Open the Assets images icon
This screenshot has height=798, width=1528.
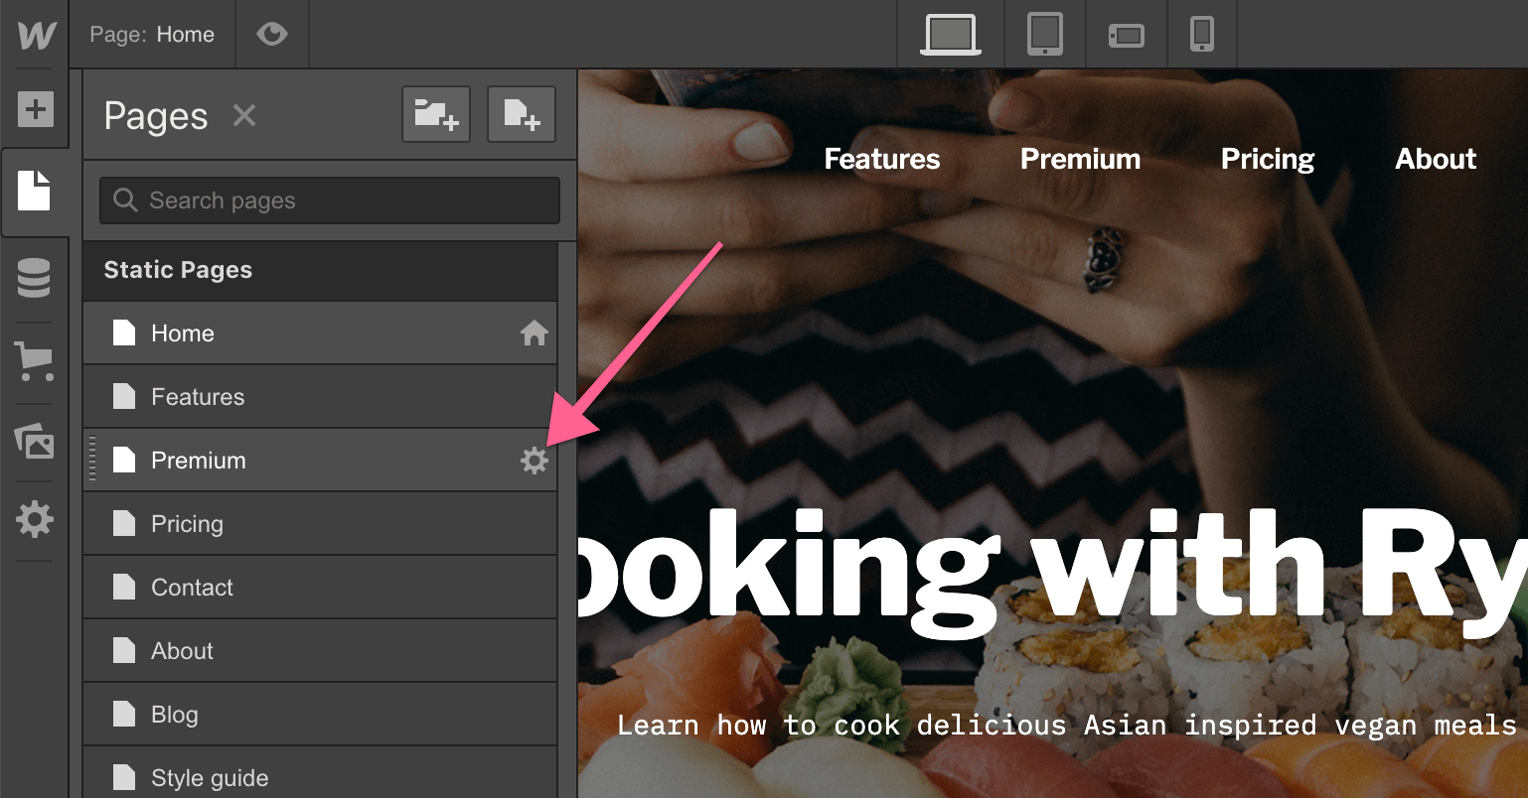pos(34,440)
